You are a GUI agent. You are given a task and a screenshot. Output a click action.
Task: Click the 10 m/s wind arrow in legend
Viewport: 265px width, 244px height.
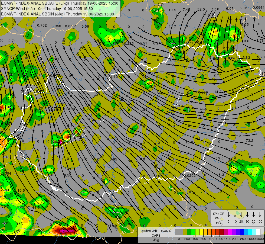(x=235, y=214)
